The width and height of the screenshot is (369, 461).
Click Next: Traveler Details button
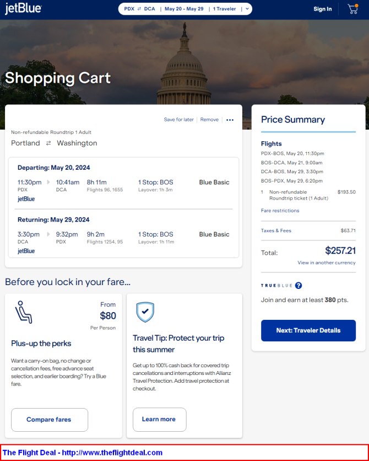(x=308, y=330)
